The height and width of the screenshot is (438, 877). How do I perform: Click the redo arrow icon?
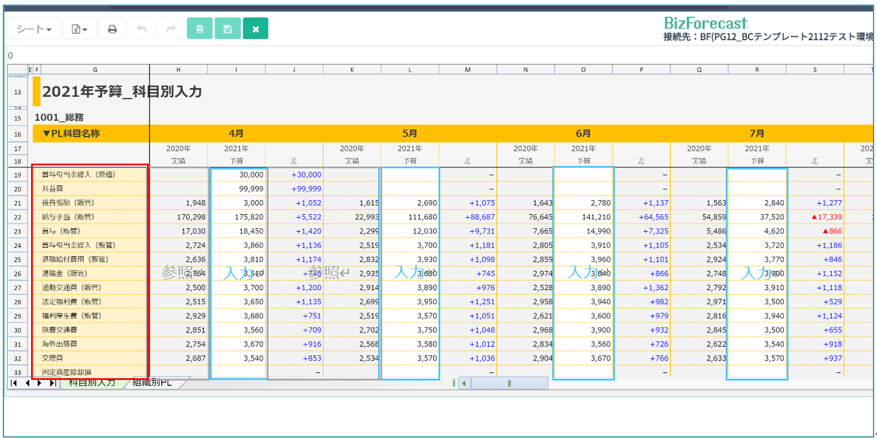point(171,29)
